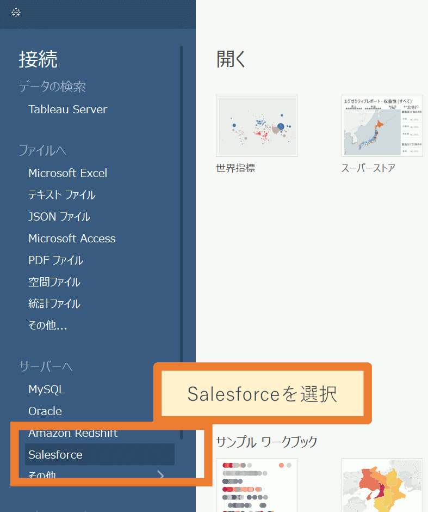428x512 pixels.
Task: Select テキスト ファイル connector
Action: coord(62,195)
